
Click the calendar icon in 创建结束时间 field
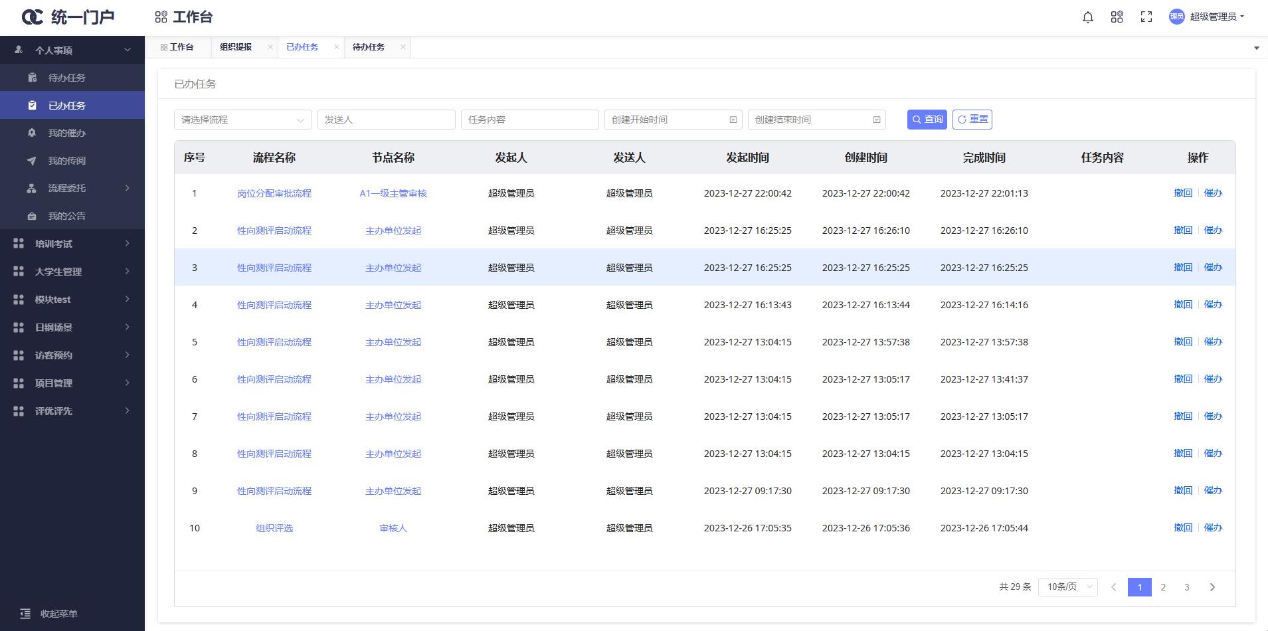click(x=876, y=120)
